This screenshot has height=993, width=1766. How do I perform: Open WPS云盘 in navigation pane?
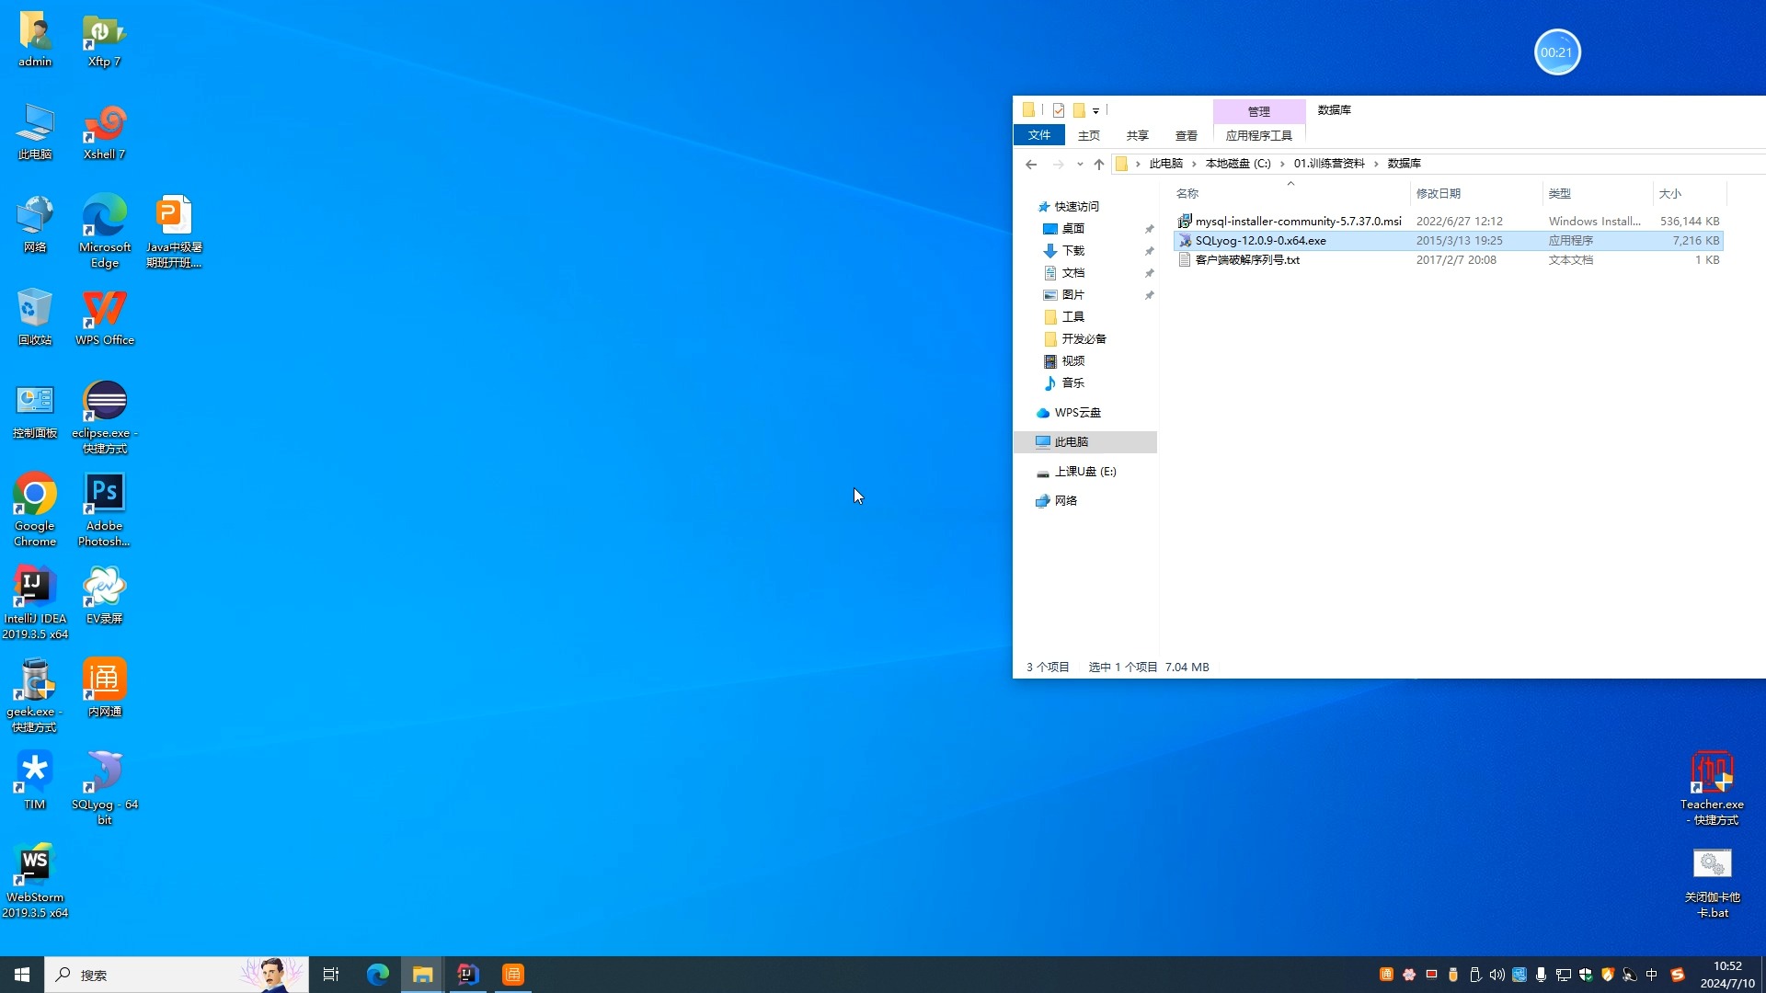point(1077,413)
